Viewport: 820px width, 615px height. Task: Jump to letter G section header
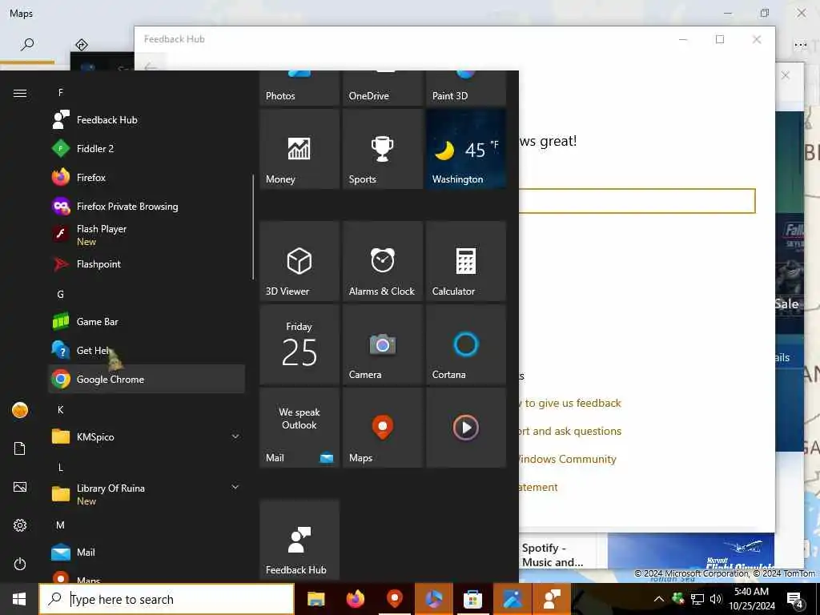coord(61,294)
